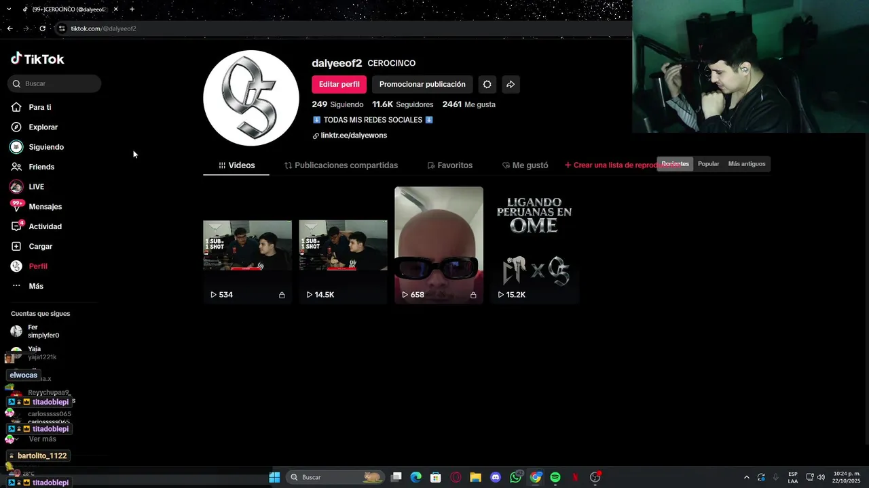This screenshot has height=488, width=869.
Task: Select the Videos tab
Action: point(236,165)
